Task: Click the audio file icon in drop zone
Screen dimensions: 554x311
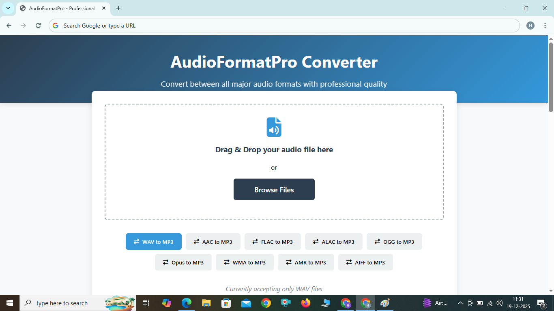Action: (274, 126)
